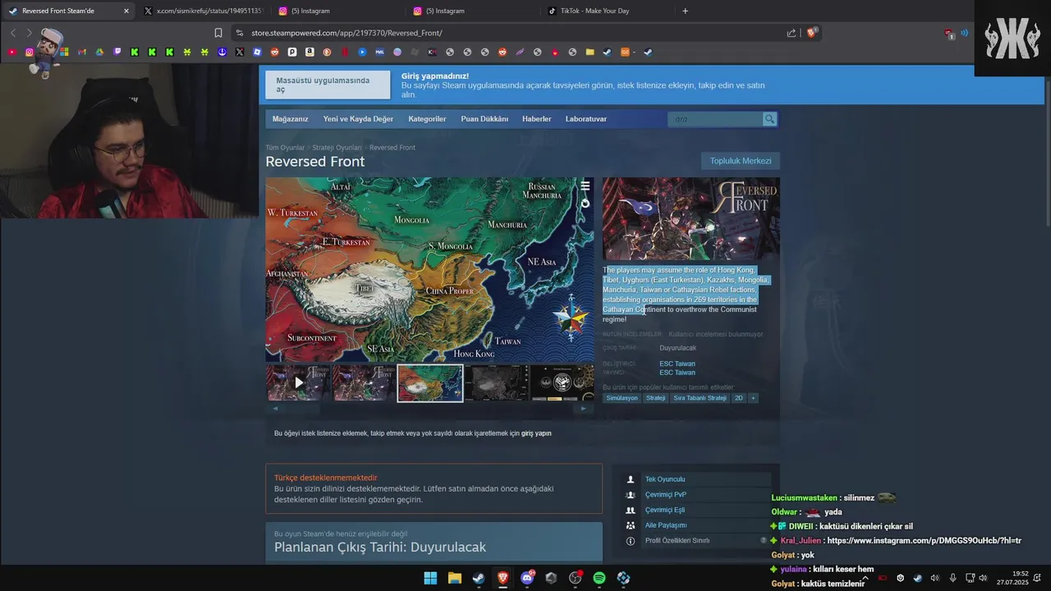This screenshot has width=1051, height=591.
Task: Open the Google Drive bookmark icon
Action: point(99,52)
